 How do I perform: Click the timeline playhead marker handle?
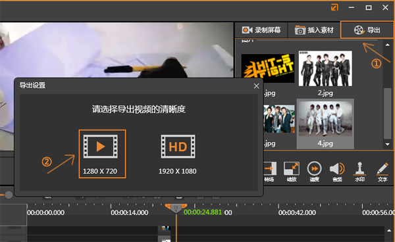176,208
